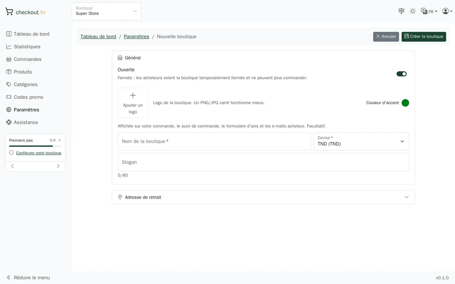Click the Tableau de bord breadcrumb link
The height and width of the screenshot is (284, 455).
point(98,37)
